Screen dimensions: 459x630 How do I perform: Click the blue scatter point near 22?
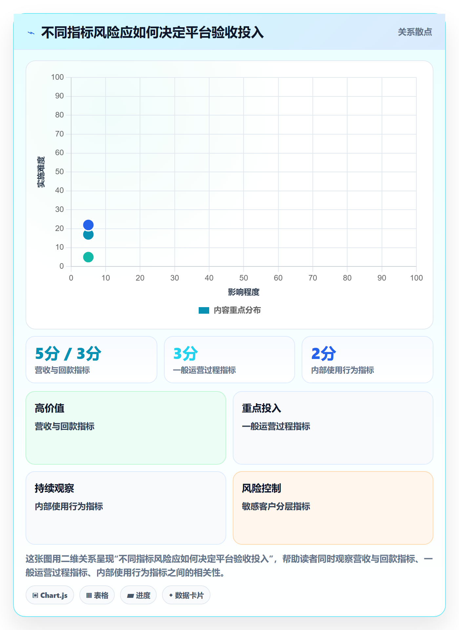[x=88, y=225]
